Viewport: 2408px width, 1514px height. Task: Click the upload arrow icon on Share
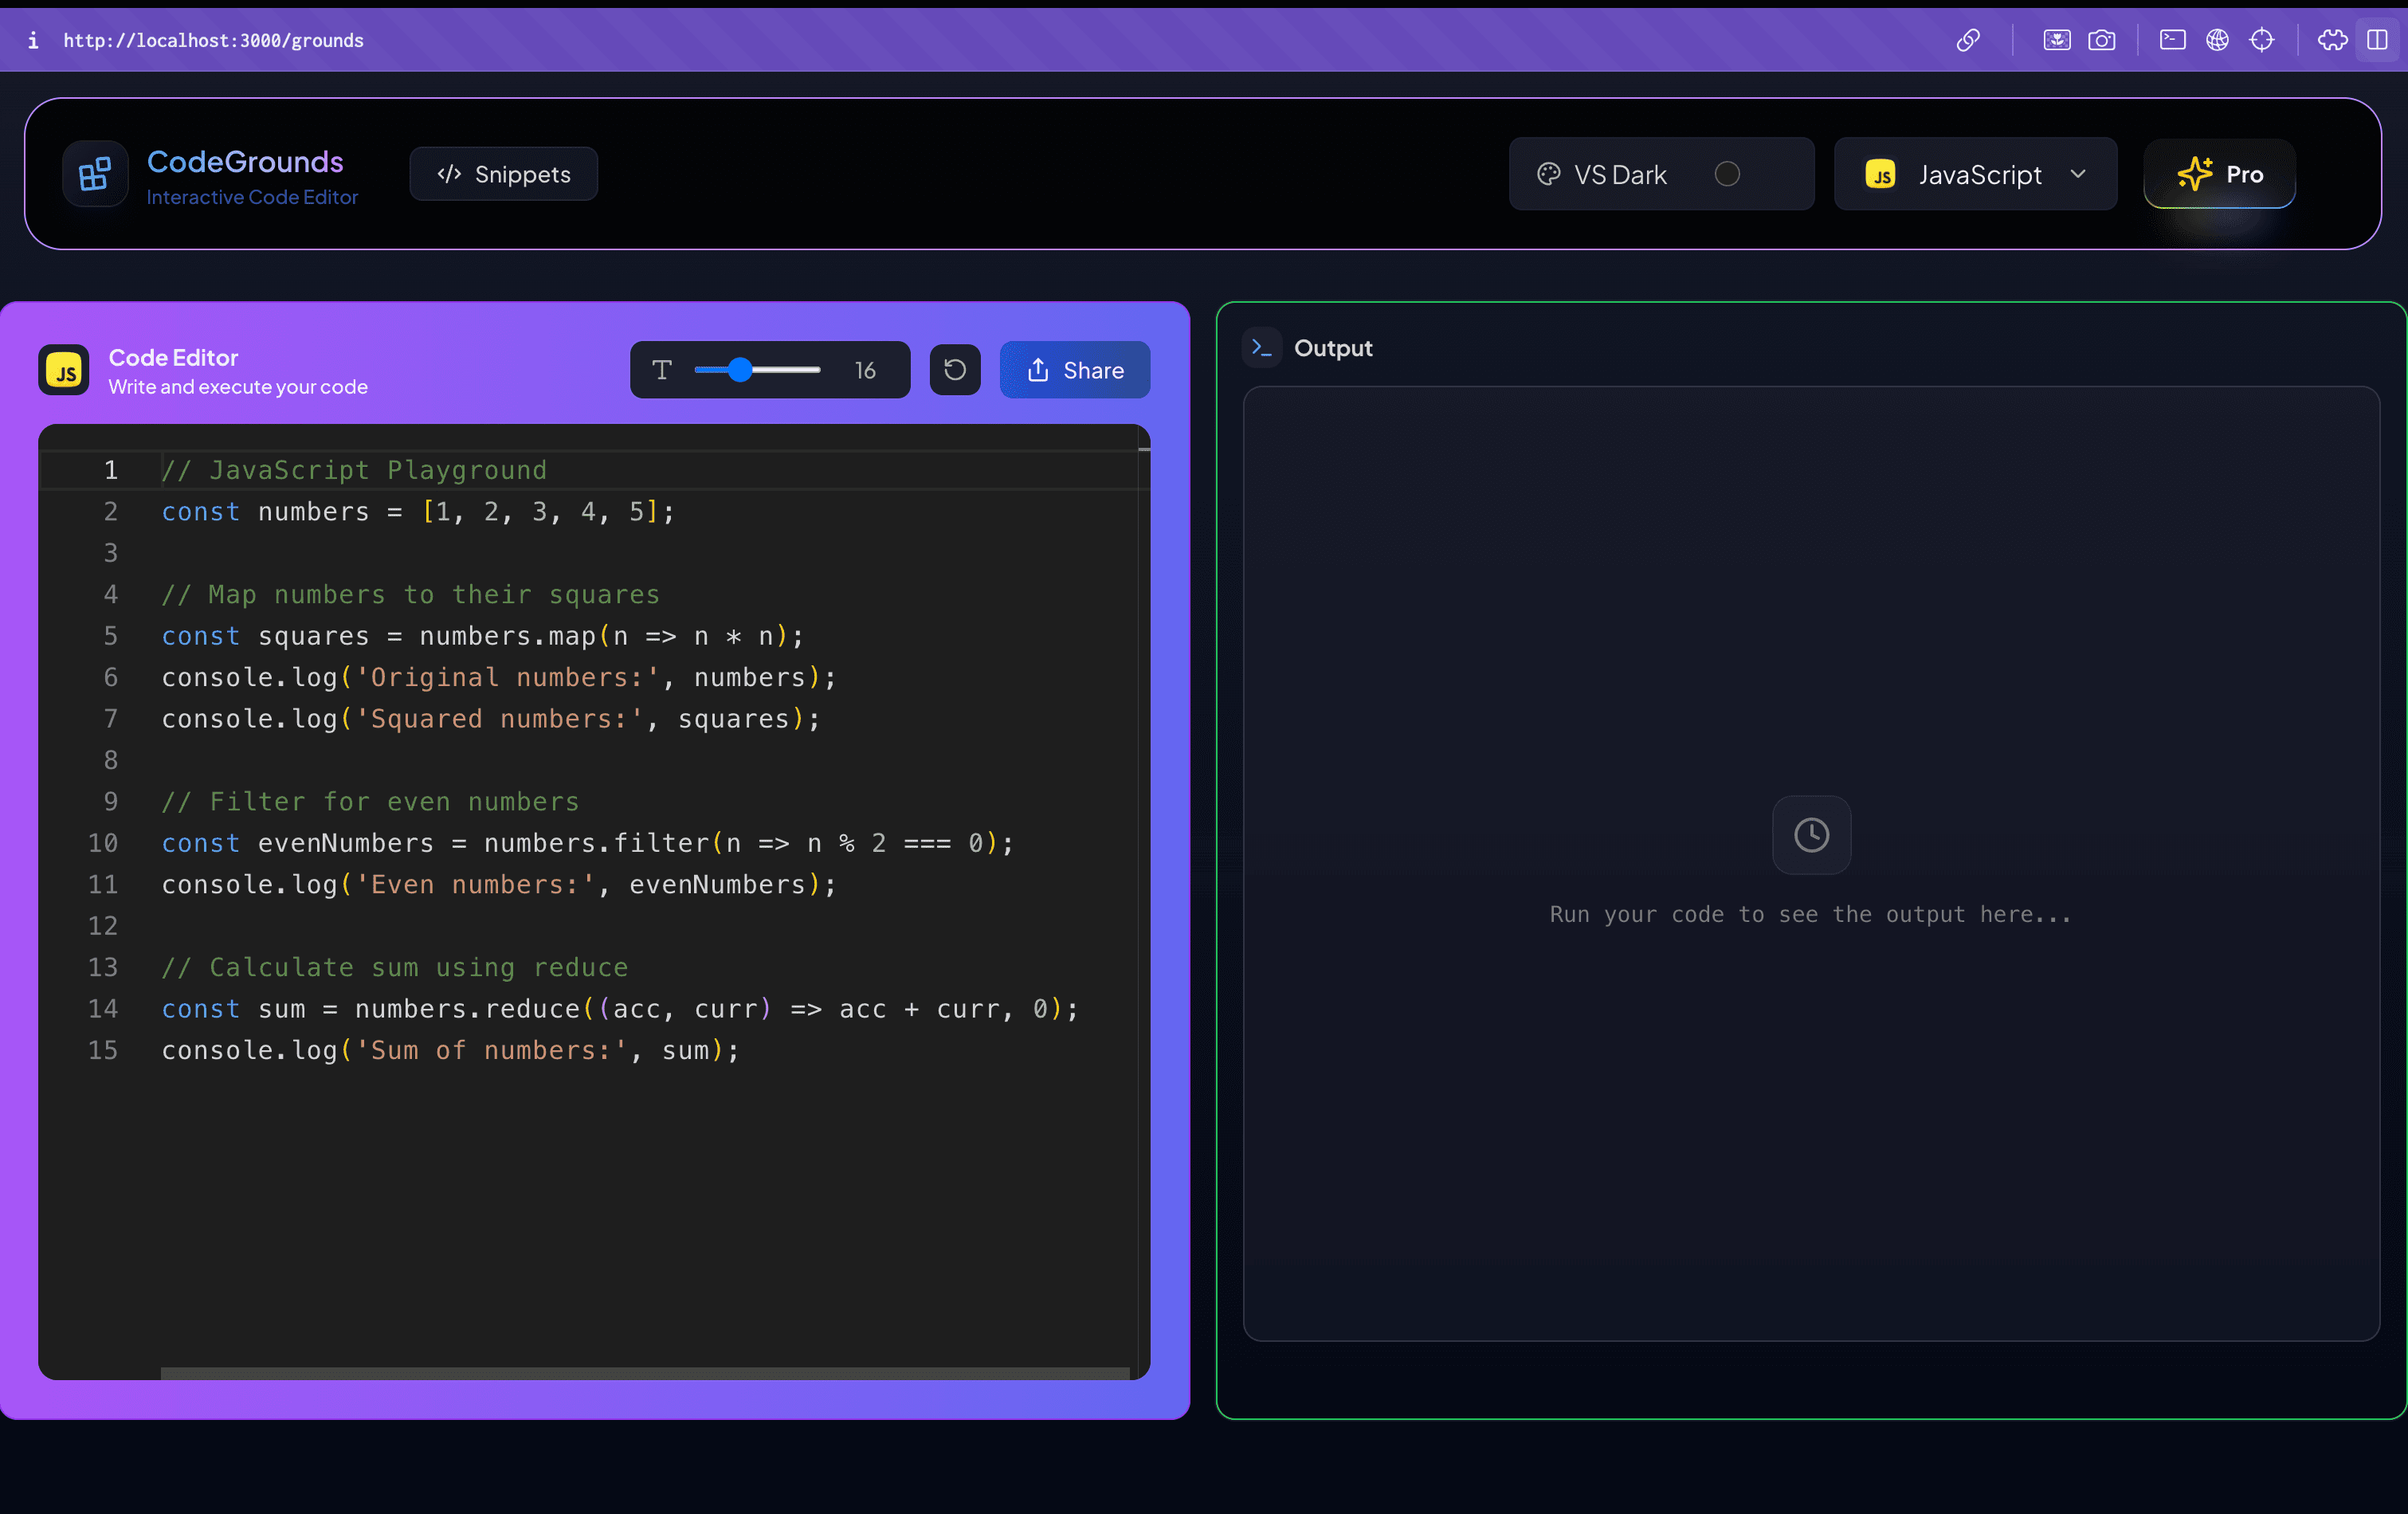1038,370
